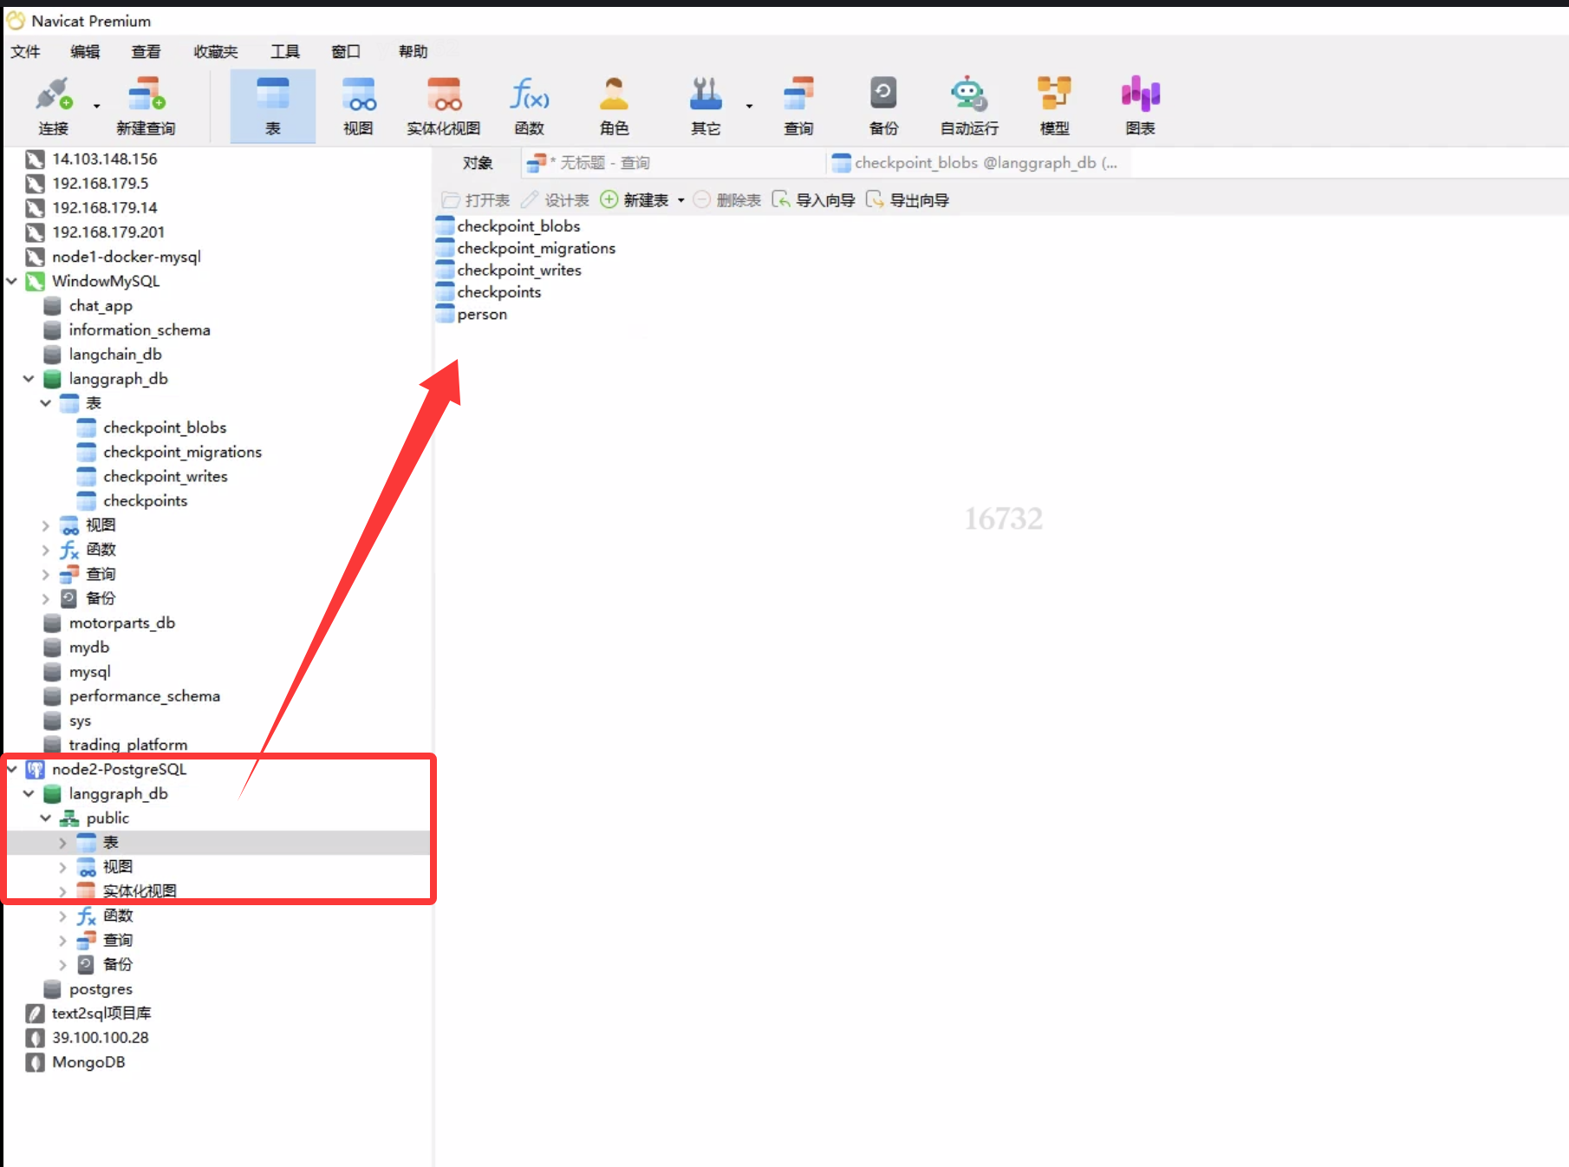
Task: Click the 模型 (Model) toolbar icon
Action: tap(1054, 106)
